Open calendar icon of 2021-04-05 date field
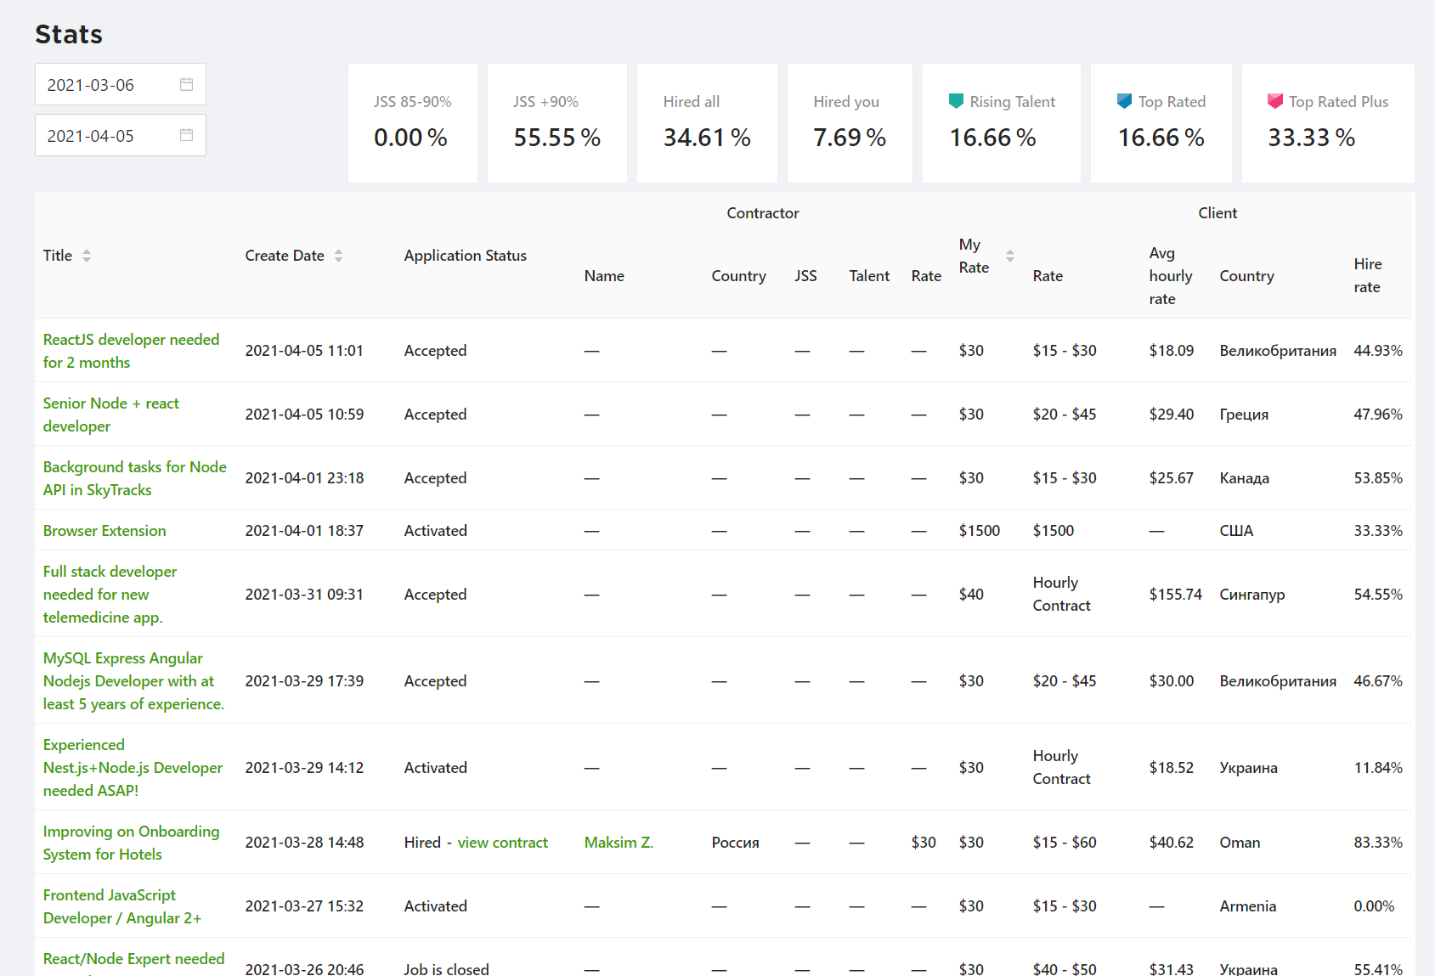1435x976 pixels. pyautogui.click(x=187, y=135)
